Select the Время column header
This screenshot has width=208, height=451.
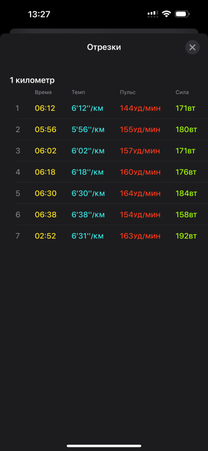click(x=44, y=92)
